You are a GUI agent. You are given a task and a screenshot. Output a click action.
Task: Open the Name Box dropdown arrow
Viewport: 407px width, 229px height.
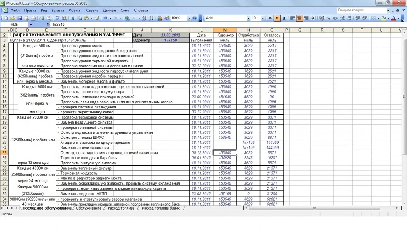pos(31,25)
